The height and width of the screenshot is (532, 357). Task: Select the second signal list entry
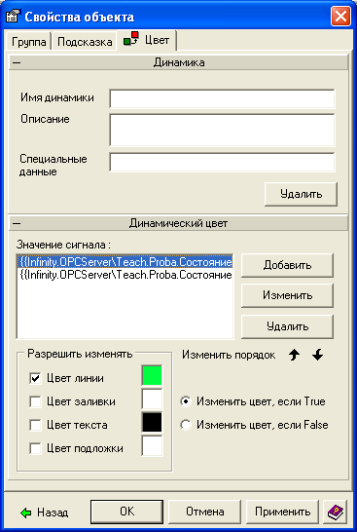[x=125, y=275]
